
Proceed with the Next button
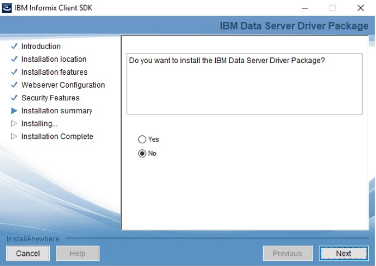click(343, 253)
